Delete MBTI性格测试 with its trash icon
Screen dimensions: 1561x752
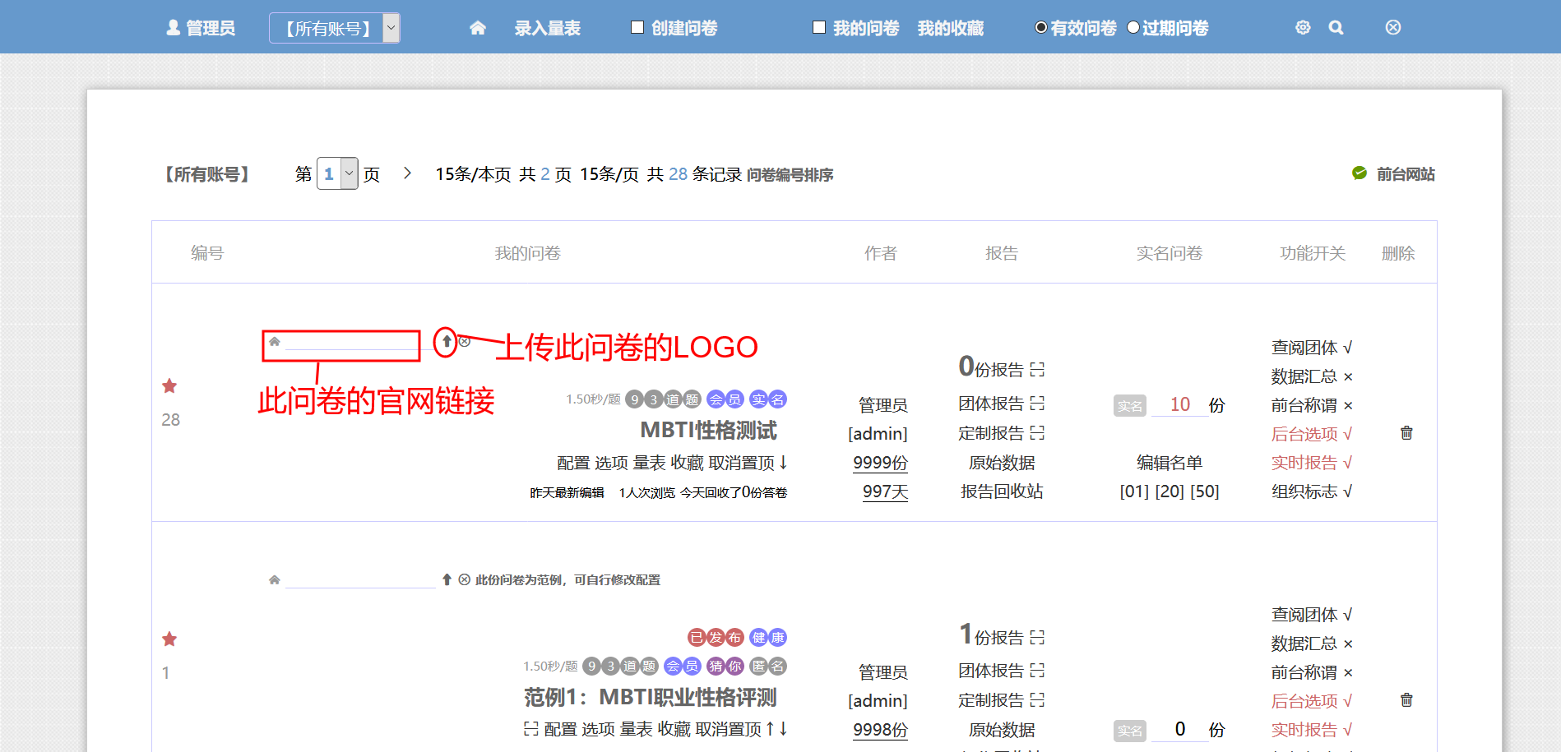click(1406, 432)
